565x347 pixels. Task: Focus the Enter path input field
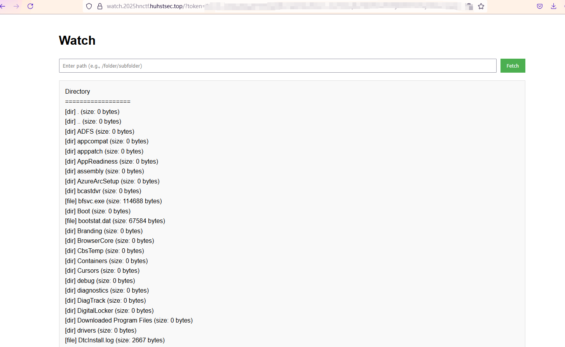tap(277, 66)
